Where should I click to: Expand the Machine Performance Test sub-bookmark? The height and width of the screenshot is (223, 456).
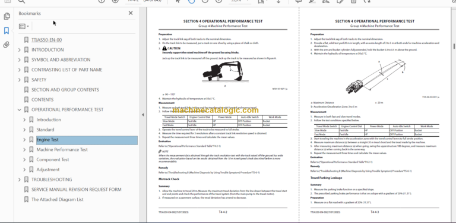pos(24,150)
